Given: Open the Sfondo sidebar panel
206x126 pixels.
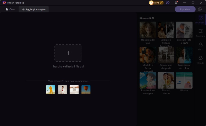Looking at the screenshot, I should tap(200, 60).
